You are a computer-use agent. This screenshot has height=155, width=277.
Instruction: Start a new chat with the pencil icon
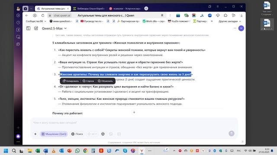coord(36,28)
